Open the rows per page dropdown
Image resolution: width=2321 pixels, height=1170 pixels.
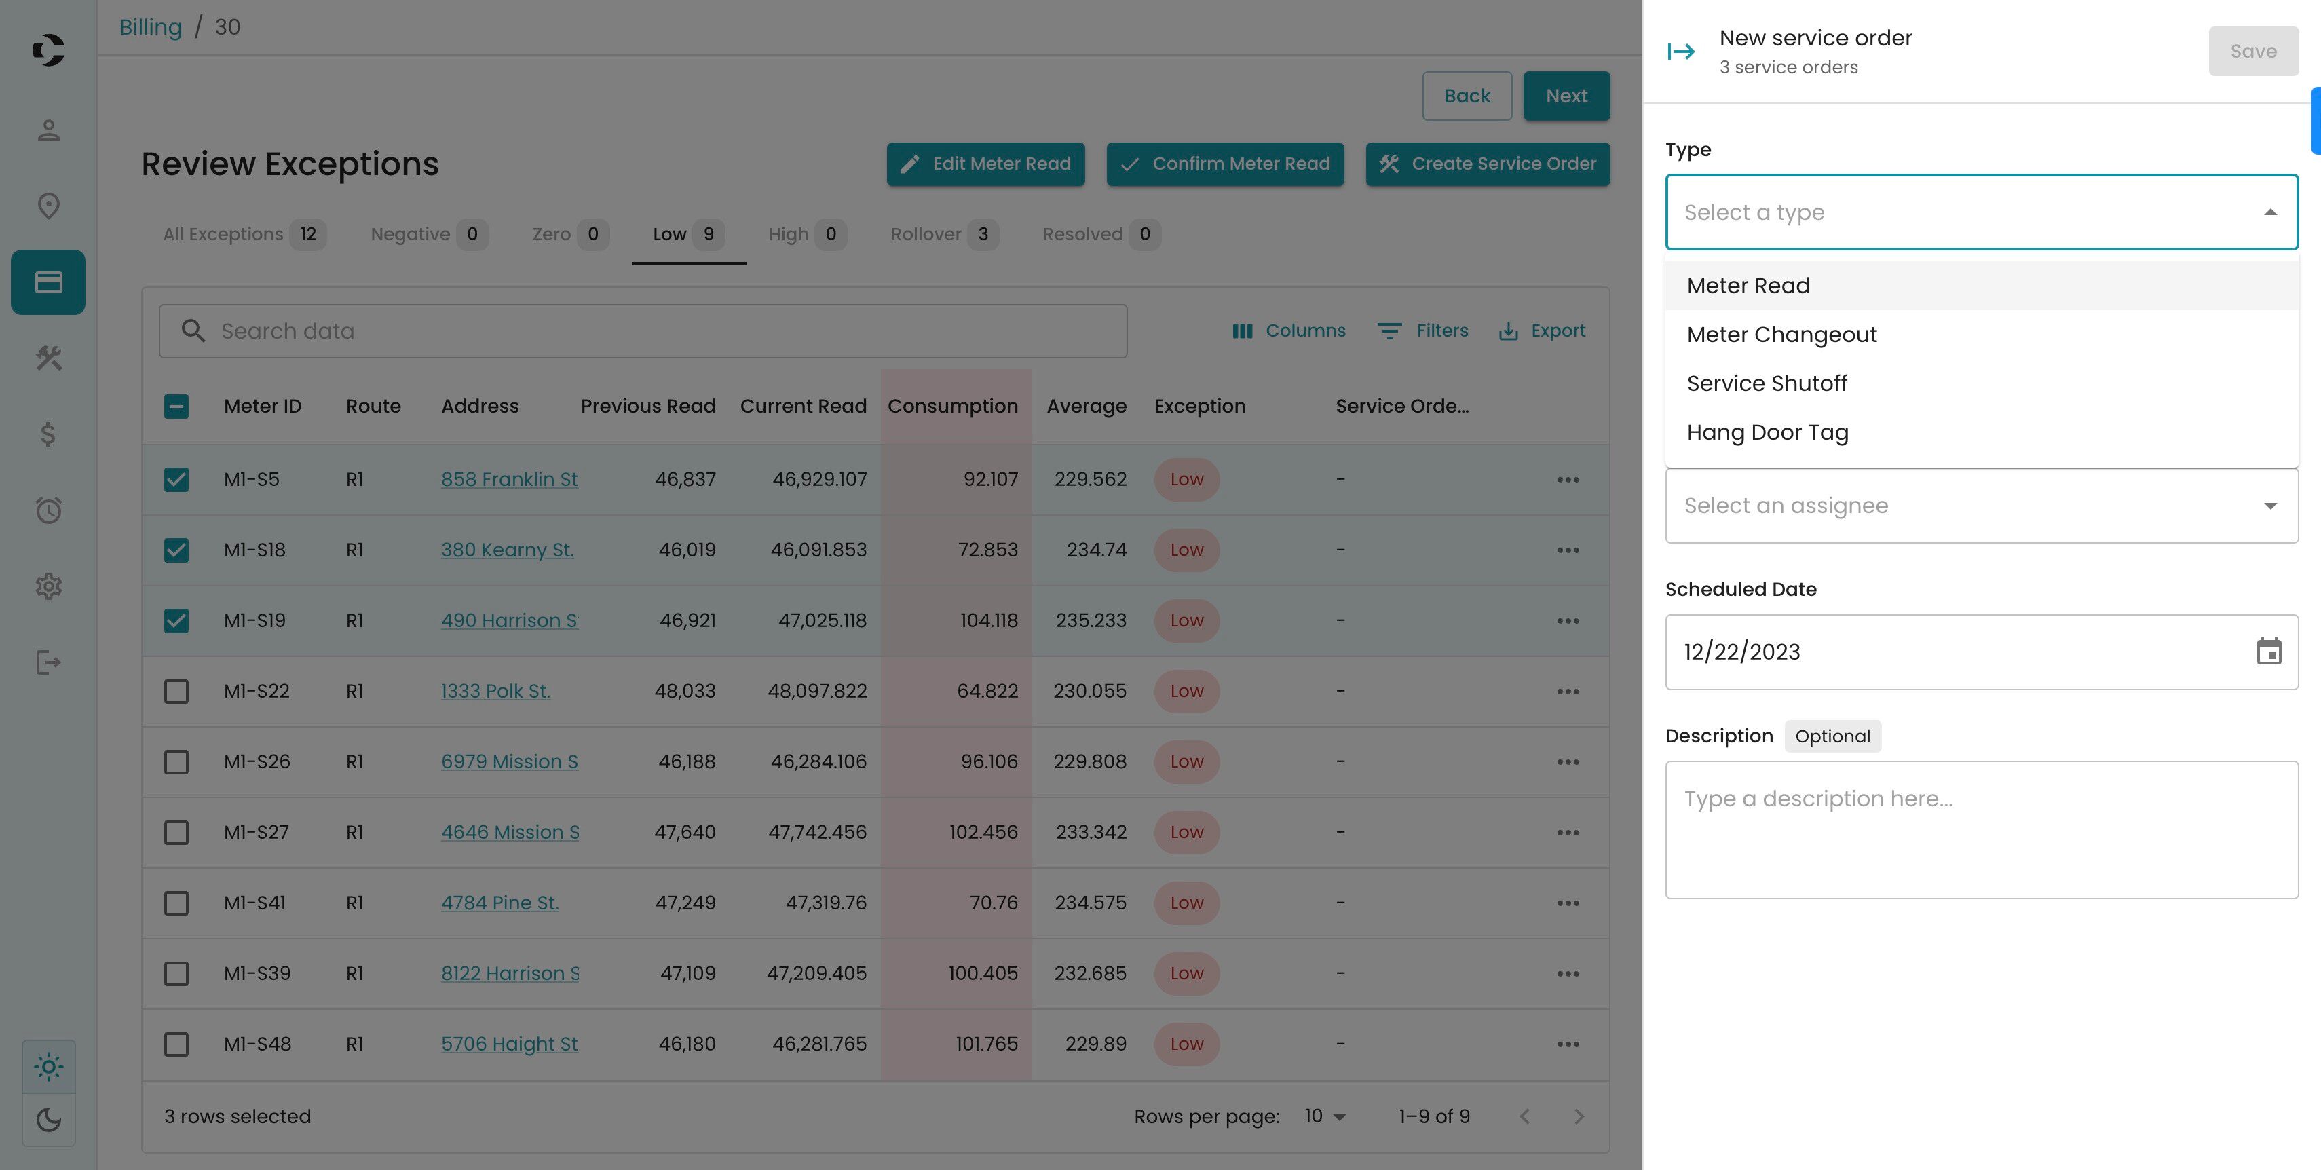pyautogui.click(x=1325, y=1117)
